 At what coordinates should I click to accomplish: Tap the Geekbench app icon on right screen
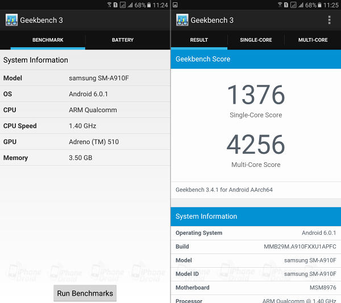pos(182,20)
